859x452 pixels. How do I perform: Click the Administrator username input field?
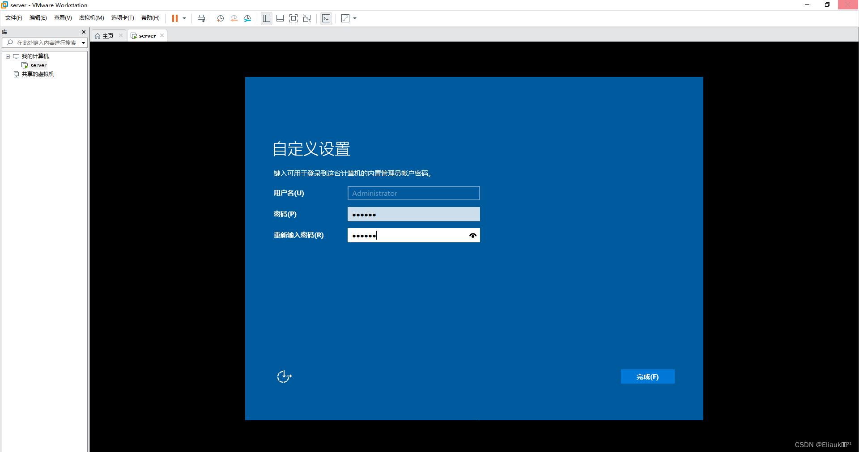click(413, 193)
